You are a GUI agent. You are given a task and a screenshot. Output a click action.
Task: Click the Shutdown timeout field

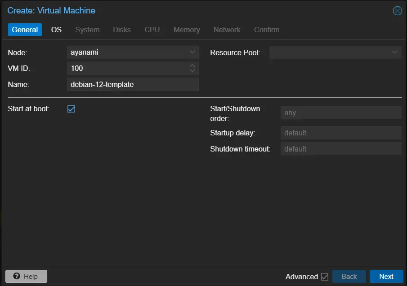pyautogui.click(x=340, y=149)
